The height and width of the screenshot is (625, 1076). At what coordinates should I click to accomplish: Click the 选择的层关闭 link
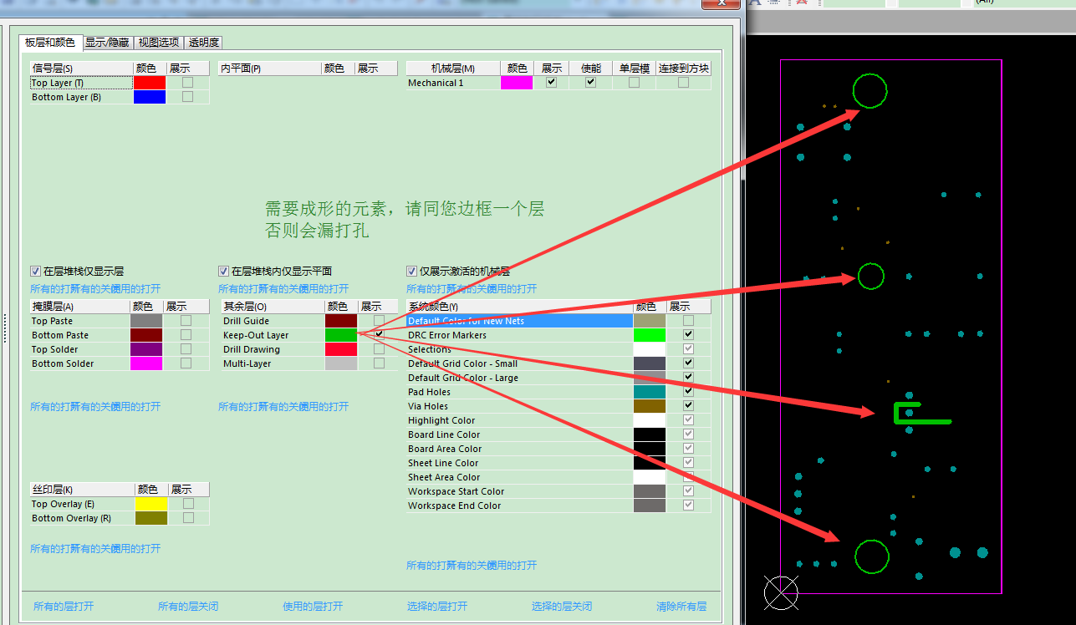[x=562, y=606]
